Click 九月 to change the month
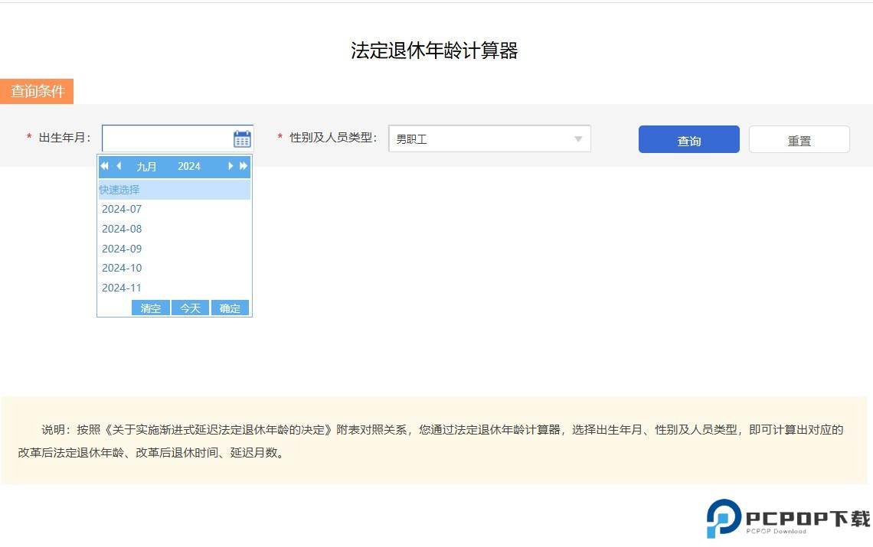 147,166
